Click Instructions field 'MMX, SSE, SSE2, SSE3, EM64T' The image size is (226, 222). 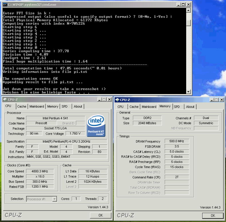[66, 157]
